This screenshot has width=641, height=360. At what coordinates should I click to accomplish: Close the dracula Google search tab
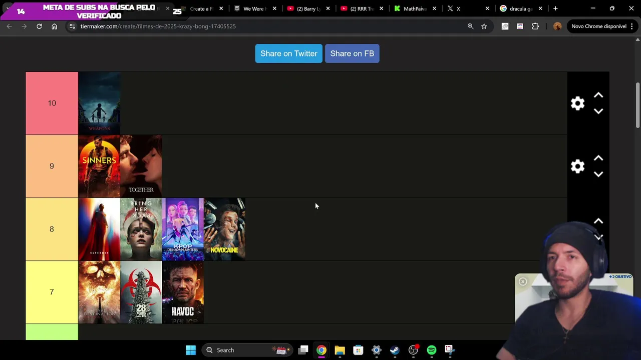click(x=540, y=8)
